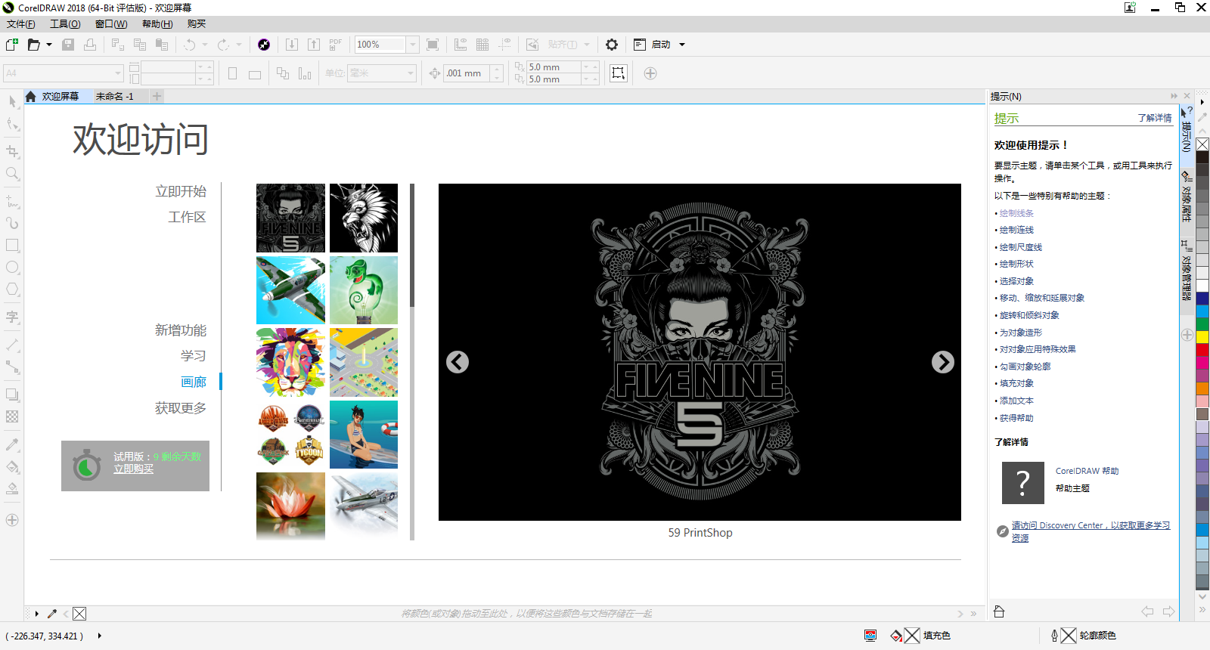
Task: Open the 100% zoom level dropdown
Action: coord(413,45)
